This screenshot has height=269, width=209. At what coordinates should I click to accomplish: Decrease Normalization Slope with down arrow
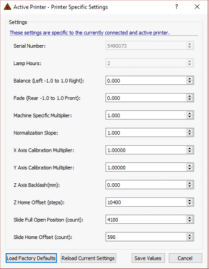pos(189,135)
